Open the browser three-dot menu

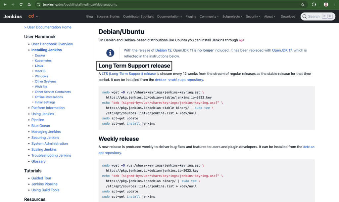(334, 4)
